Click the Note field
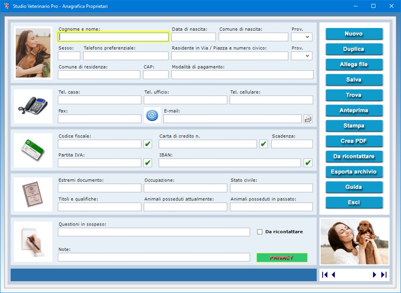This screenshot has width=401, height=293. point(154,257)
